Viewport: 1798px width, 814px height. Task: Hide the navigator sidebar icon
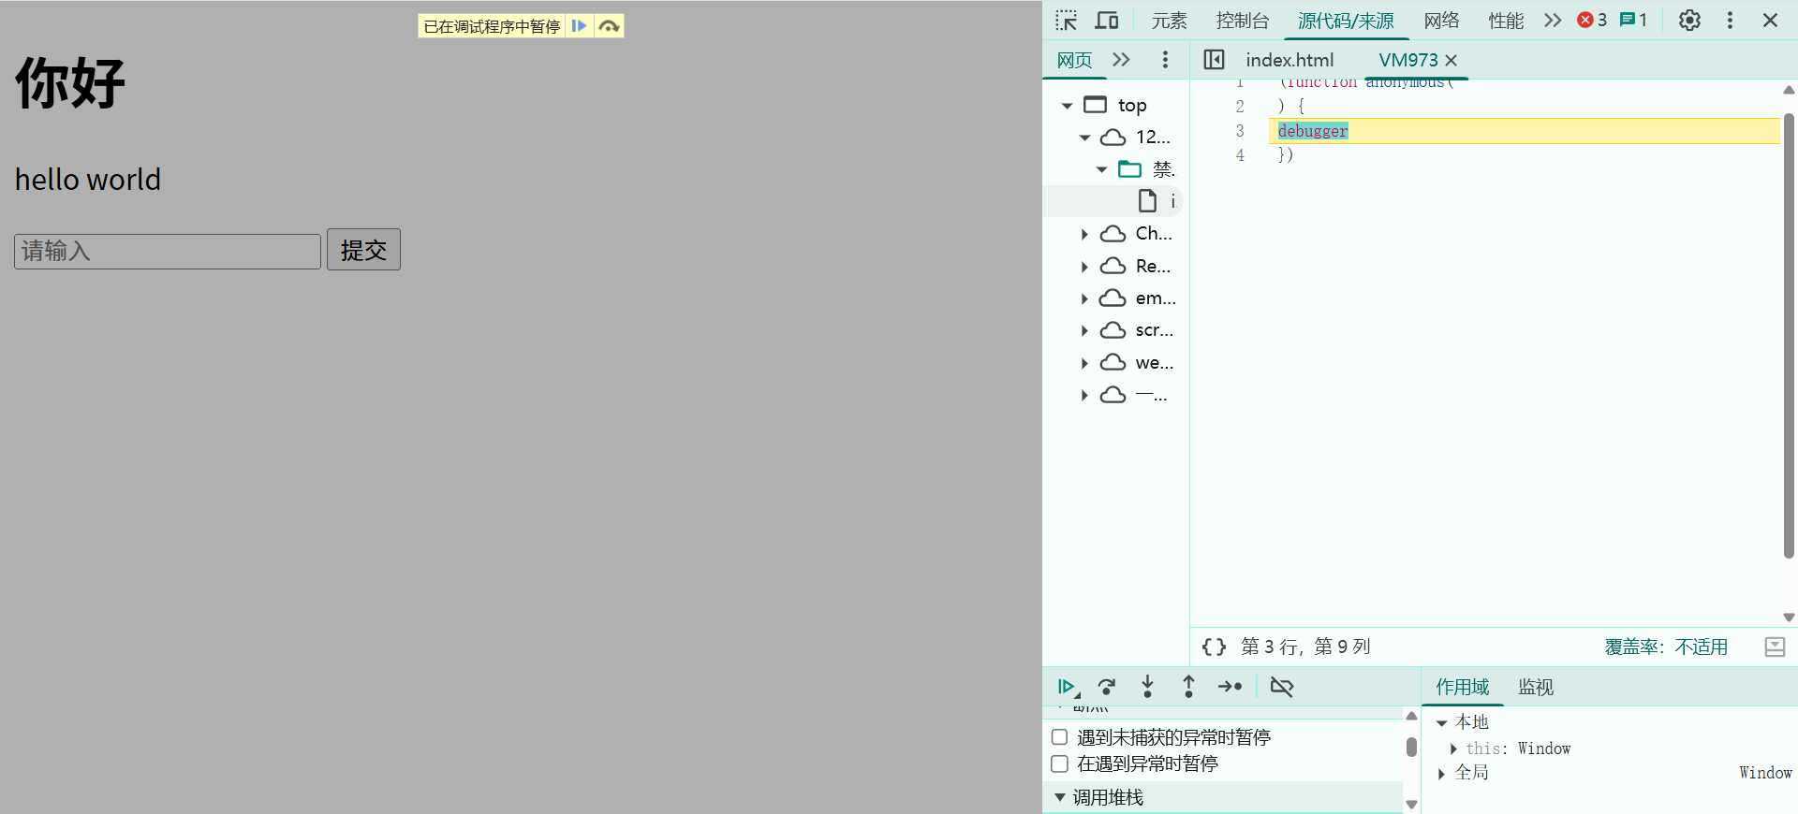(1214, 60)
